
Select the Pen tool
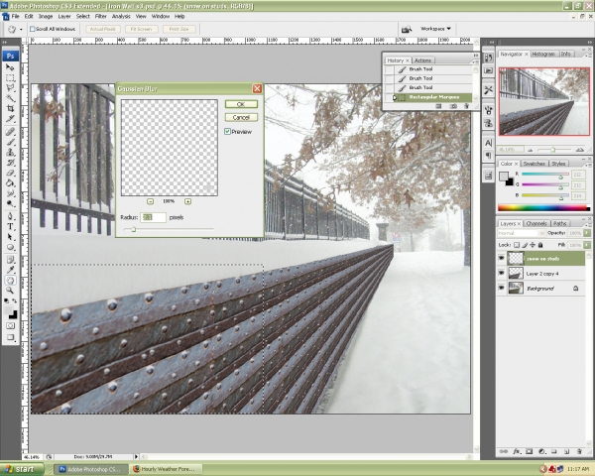10,216
